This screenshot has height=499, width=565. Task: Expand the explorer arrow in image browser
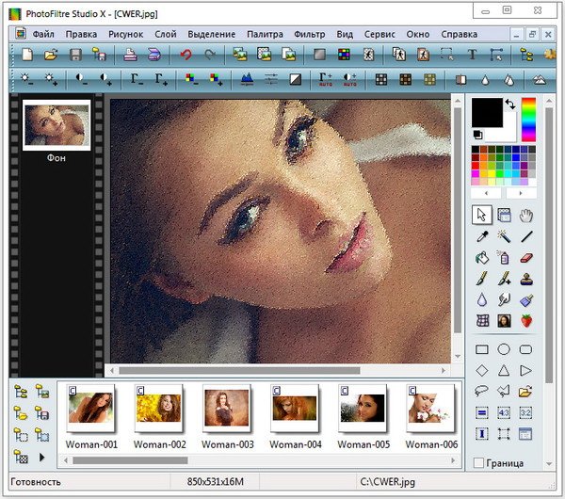41,457
